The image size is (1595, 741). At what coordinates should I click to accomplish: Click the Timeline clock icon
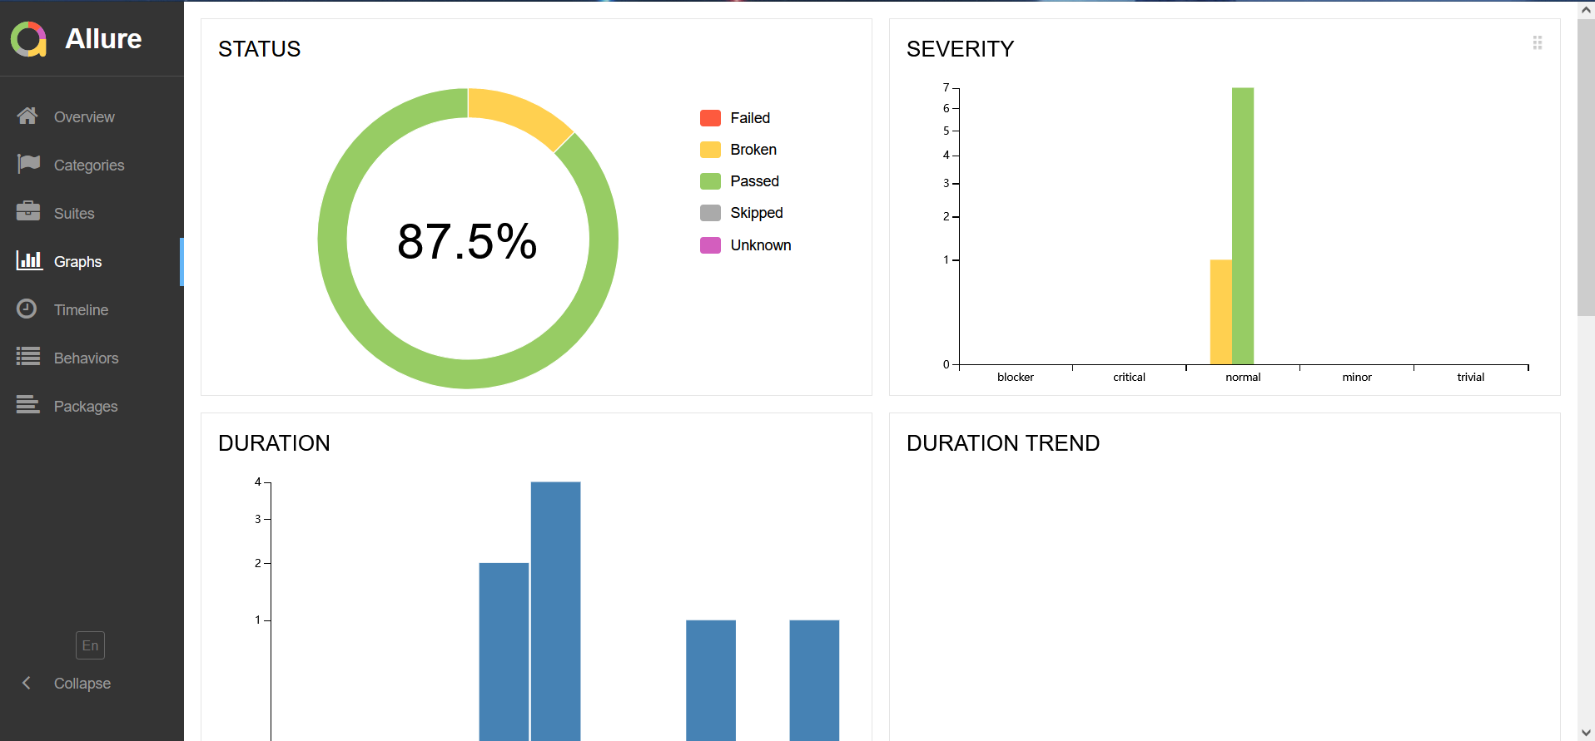[x=27, y=309]
